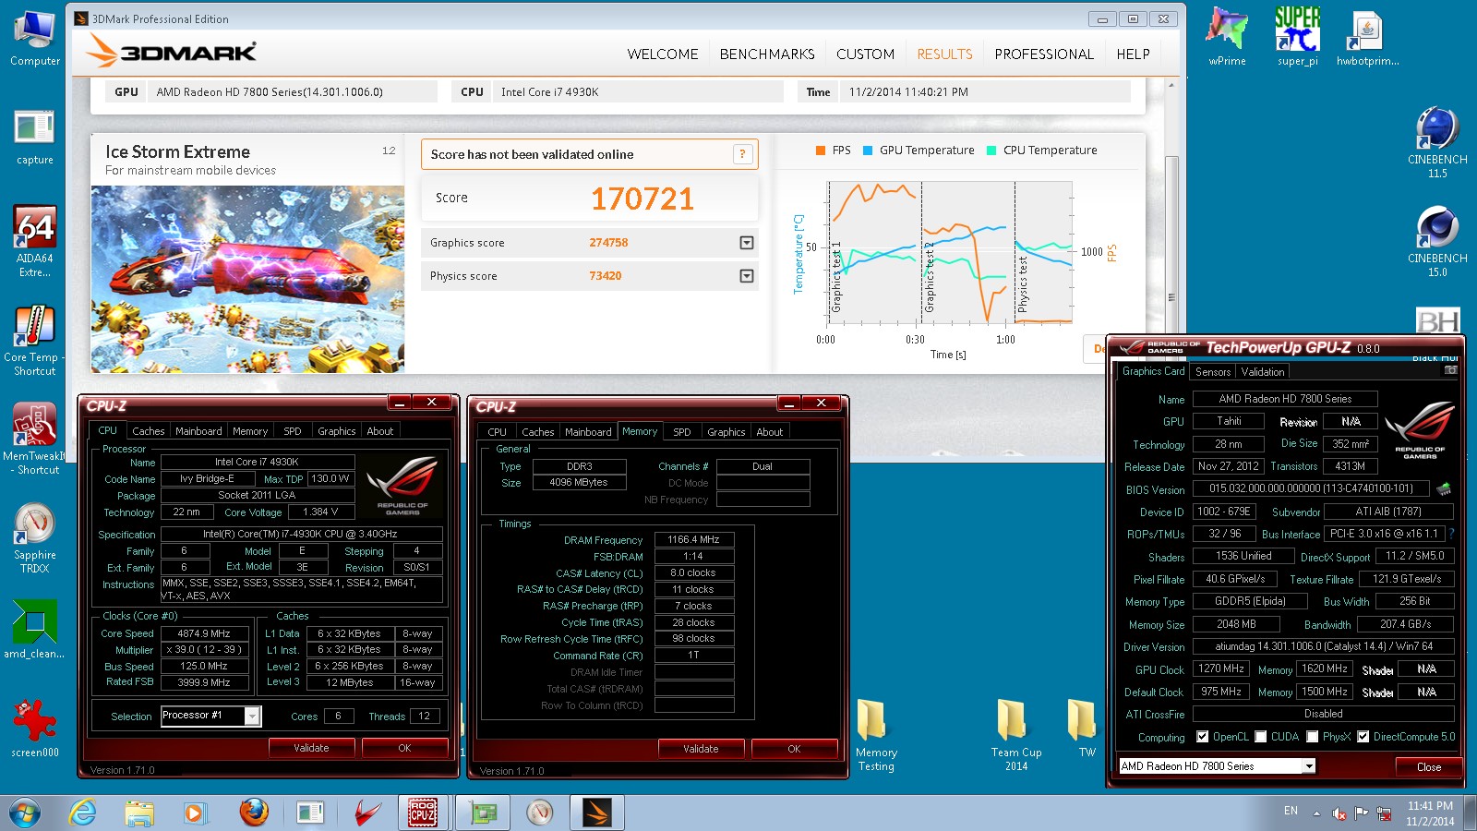Viewport: 1477px width, 831px height.
Task: Click the taskbar clock showing 11:41 PM
Action: coord(1430,813)
